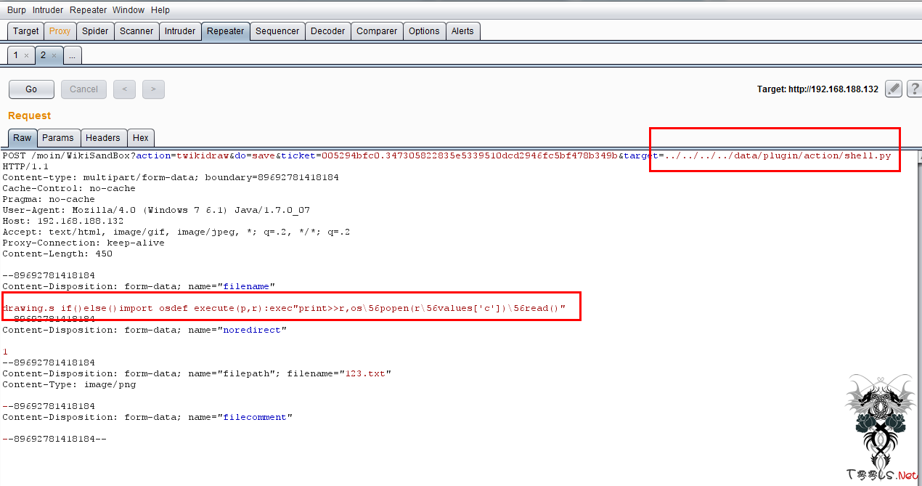Switch to the Target tab
922x486 pixels.
[x=25, y=31]
